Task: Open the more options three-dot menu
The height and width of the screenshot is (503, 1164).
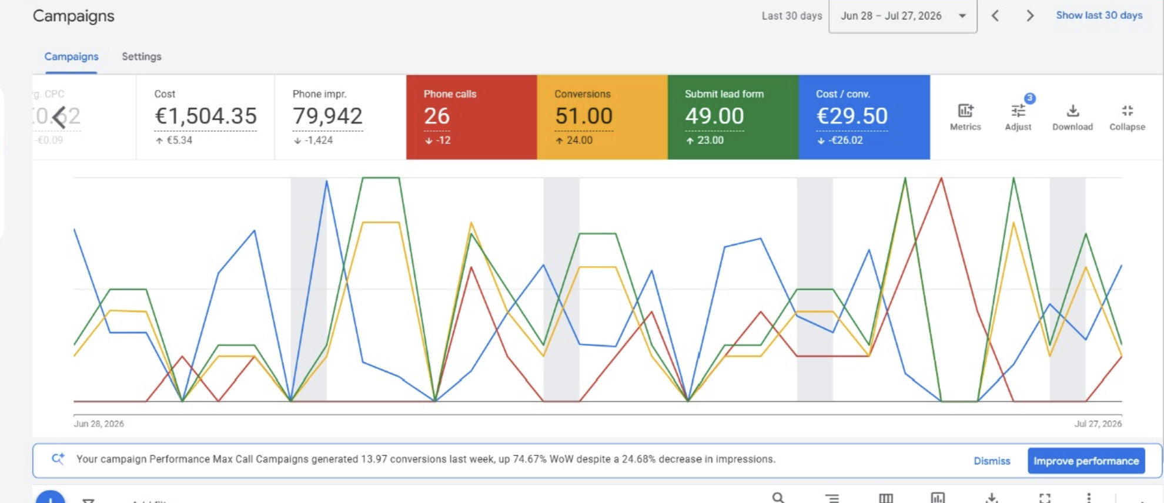Action: tap(1089, 498)
